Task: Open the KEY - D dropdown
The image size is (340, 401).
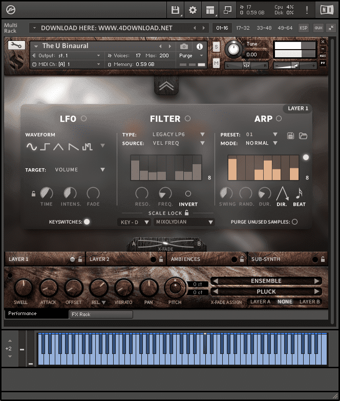Action: pyautogui.click(x=134, y=222)
